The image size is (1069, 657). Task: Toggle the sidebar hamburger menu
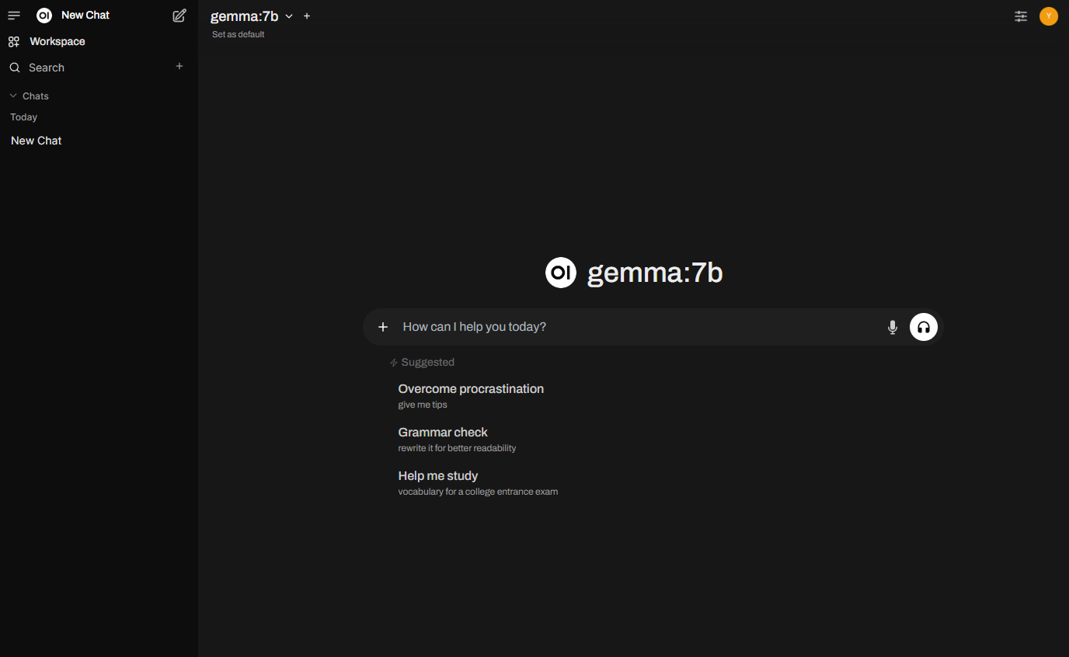[14, 16]
